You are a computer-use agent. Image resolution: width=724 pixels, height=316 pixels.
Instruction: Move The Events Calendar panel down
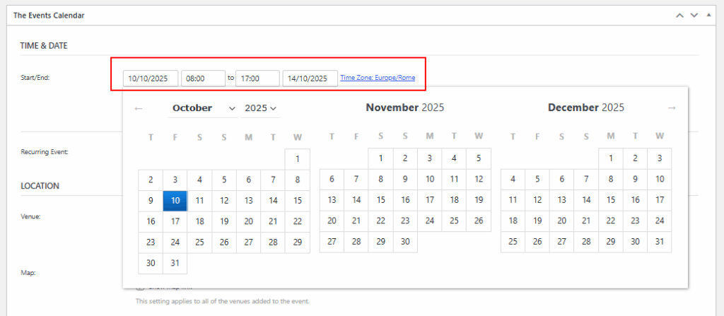click(694, 15)
